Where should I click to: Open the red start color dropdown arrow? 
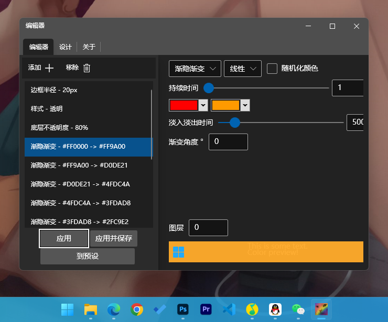(203, 105)
